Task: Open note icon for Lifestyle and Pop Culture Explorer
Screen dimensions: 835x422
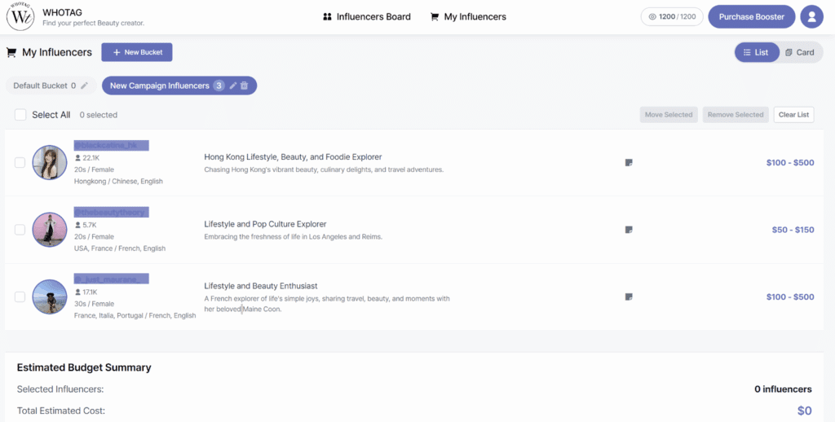Action: coord(629,230)
